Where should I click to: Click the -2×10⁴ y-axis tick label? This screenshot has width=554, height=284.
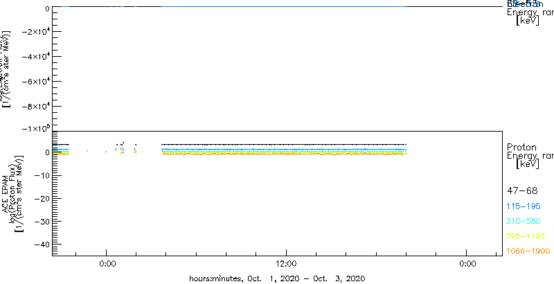tap(35, 32)
